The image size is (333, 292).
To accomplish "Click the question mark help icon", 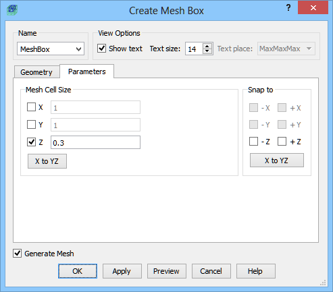I will (x=288, y=8).
